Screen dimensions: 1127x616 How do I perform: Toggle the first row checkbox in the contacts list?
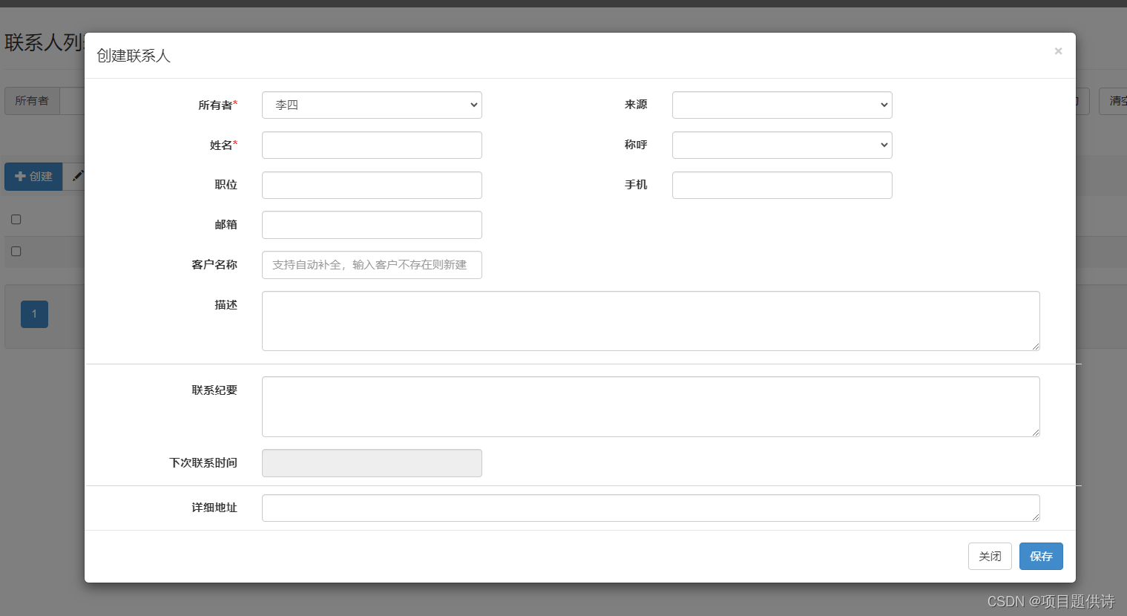[16, 252]
